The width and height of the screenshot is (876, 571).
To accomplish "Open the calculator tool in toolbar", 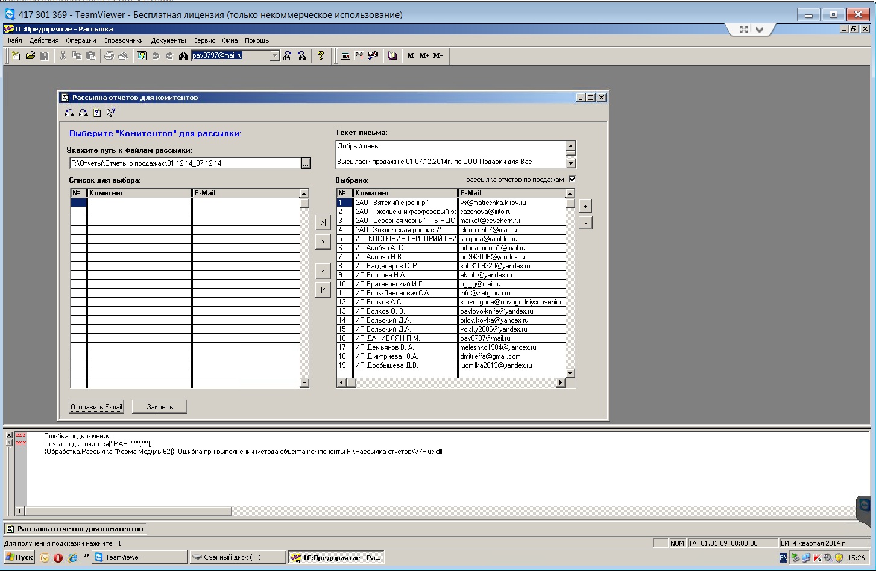I will [x=345, y=56].
